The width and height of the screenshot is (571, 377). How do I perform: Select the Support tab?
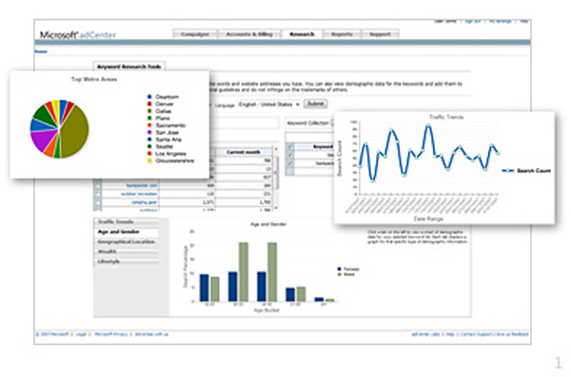coord(380,34)
